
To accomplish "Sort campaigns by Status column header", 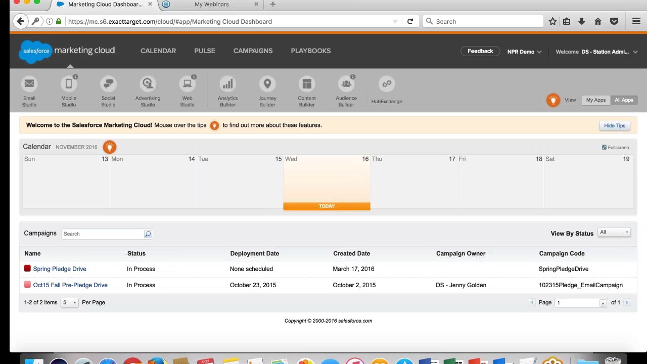I will (x=136, y=253).
